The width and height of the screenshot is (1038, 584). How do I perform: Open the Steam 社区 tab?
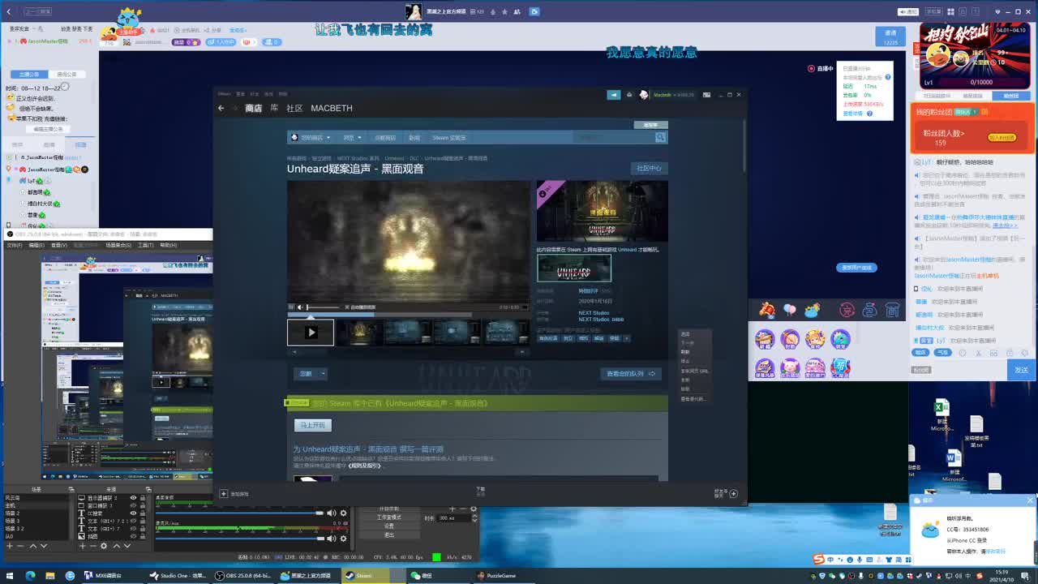pyautogui.click(x=294, y=108)
